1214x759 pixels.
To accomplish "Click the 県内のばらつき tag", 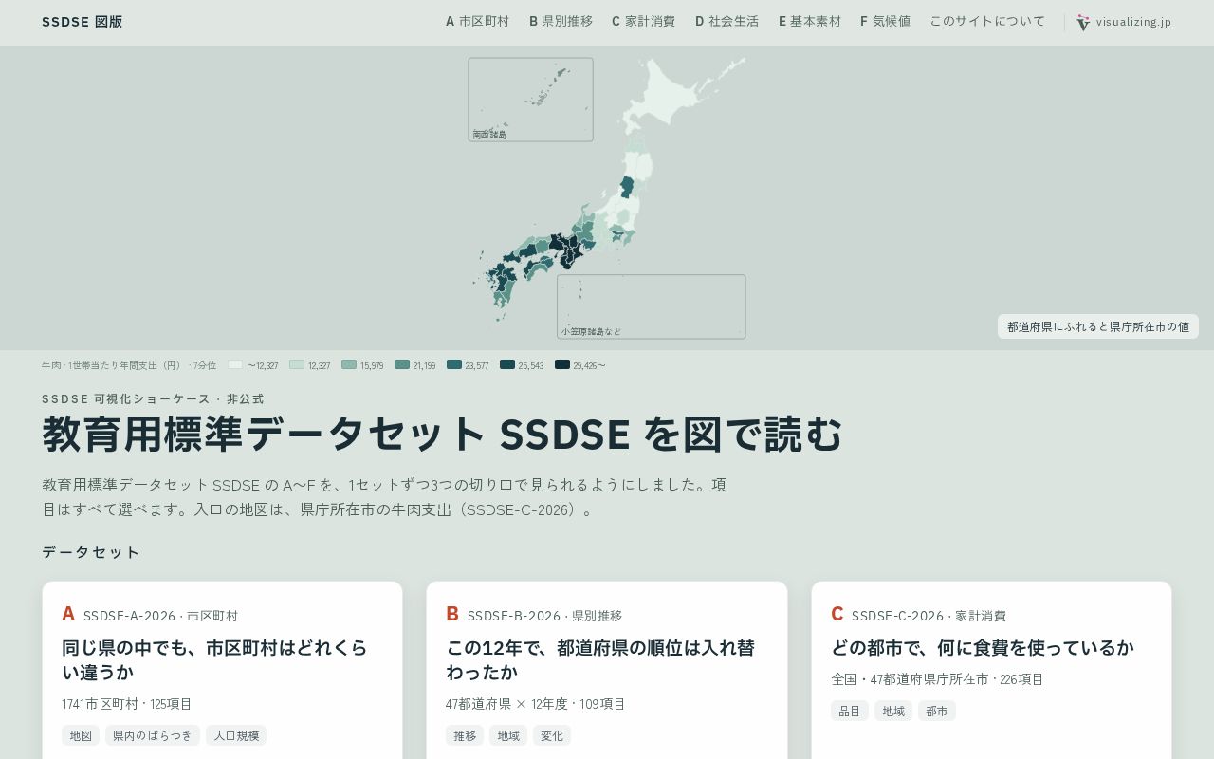I will tap(153, 735).
